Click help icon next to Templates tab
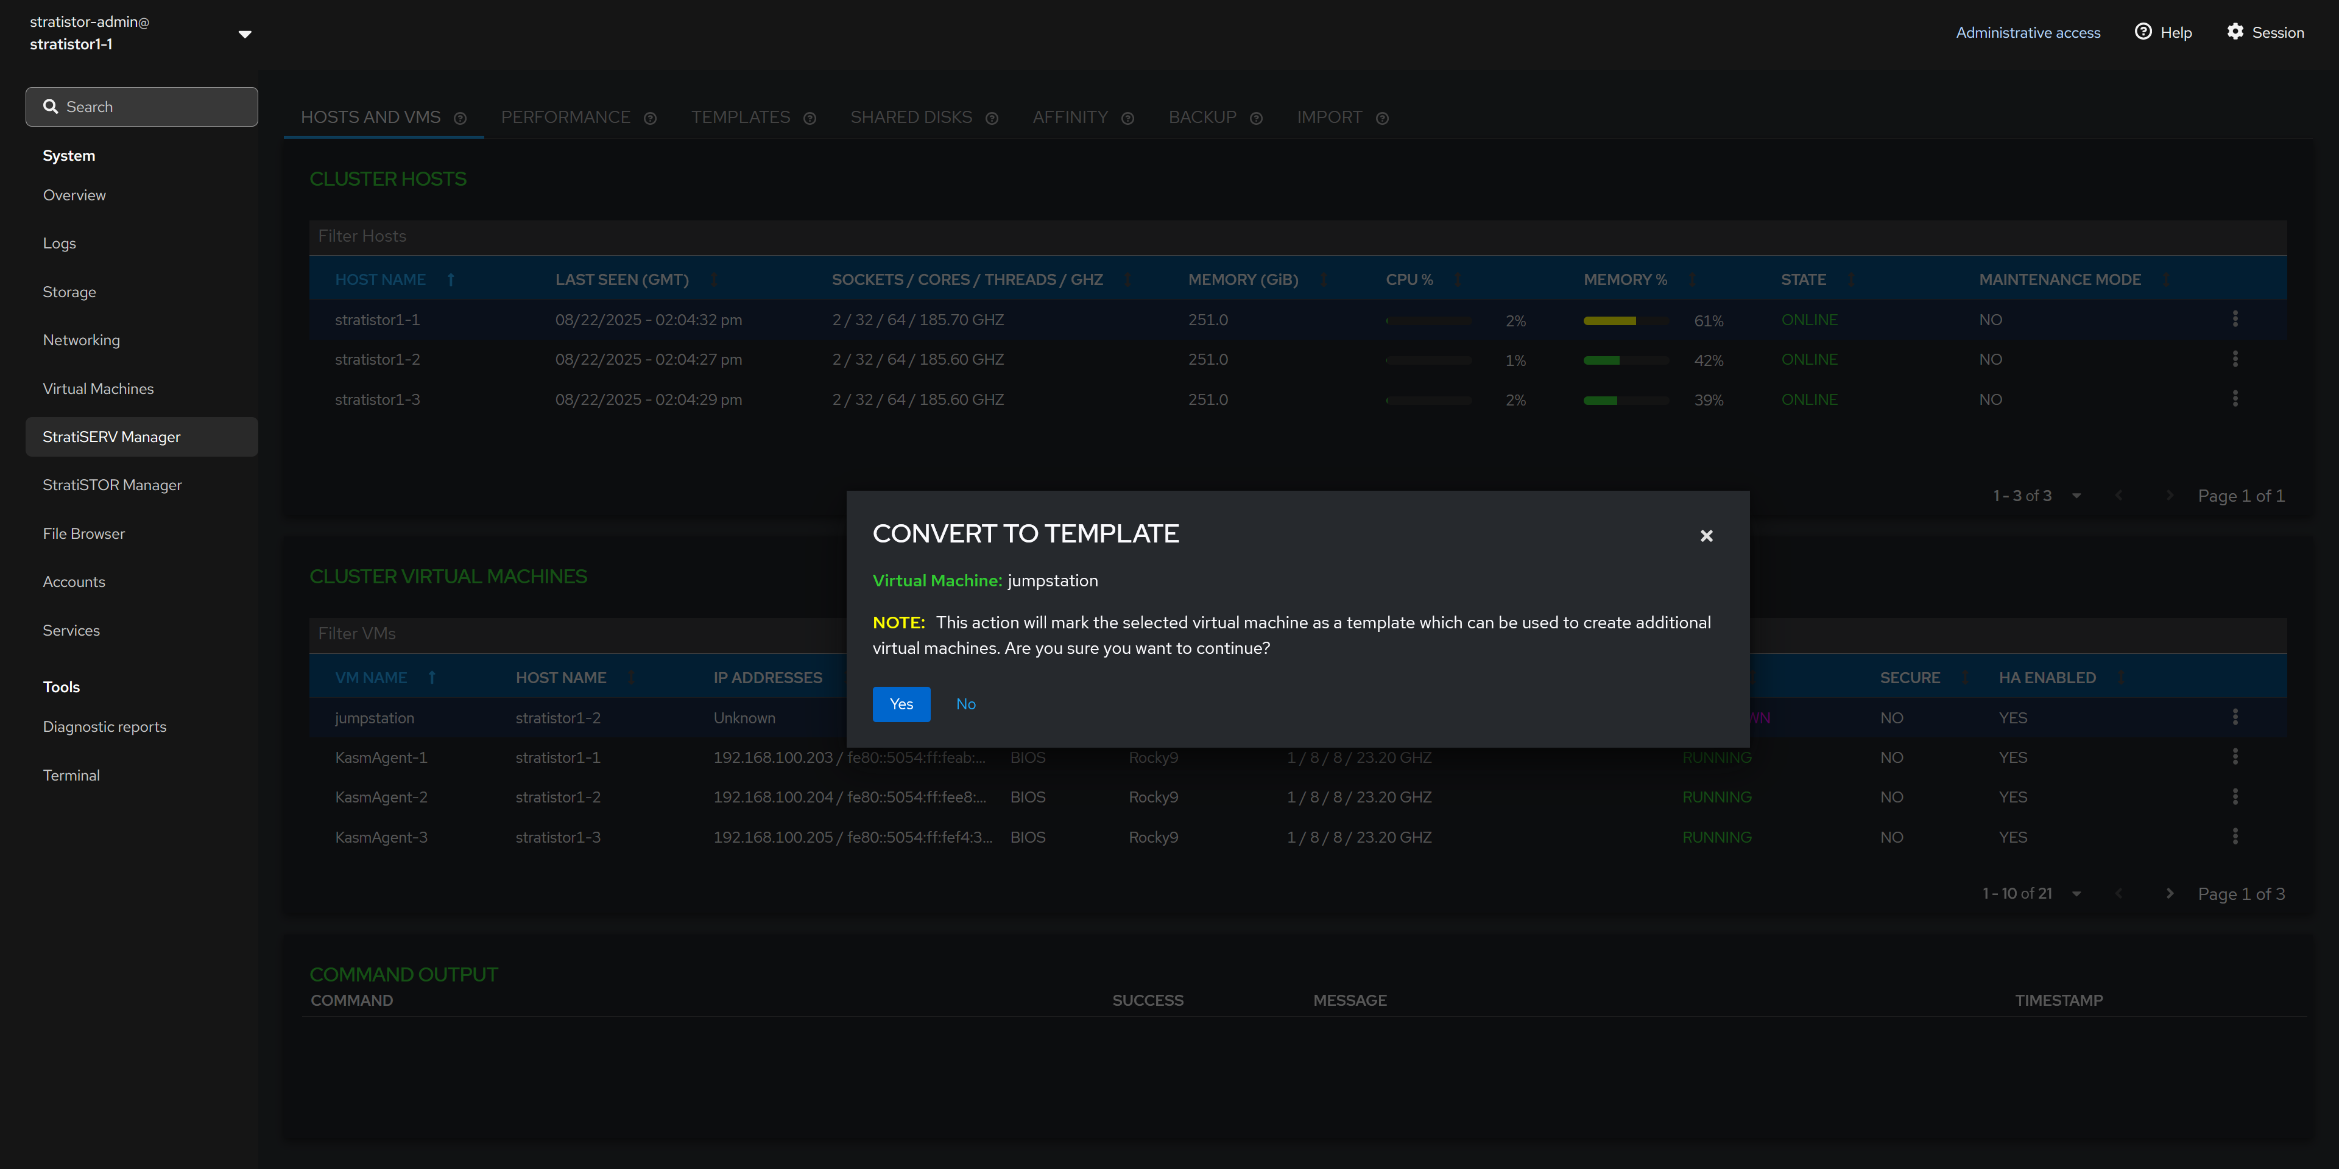Image resolution: width=2339 pixels, height=1169 pixels. [x=810, y=119]
